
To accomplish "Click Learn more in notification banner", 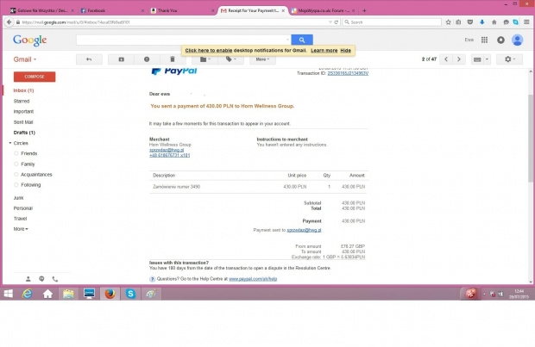I will tap(324, 51).
